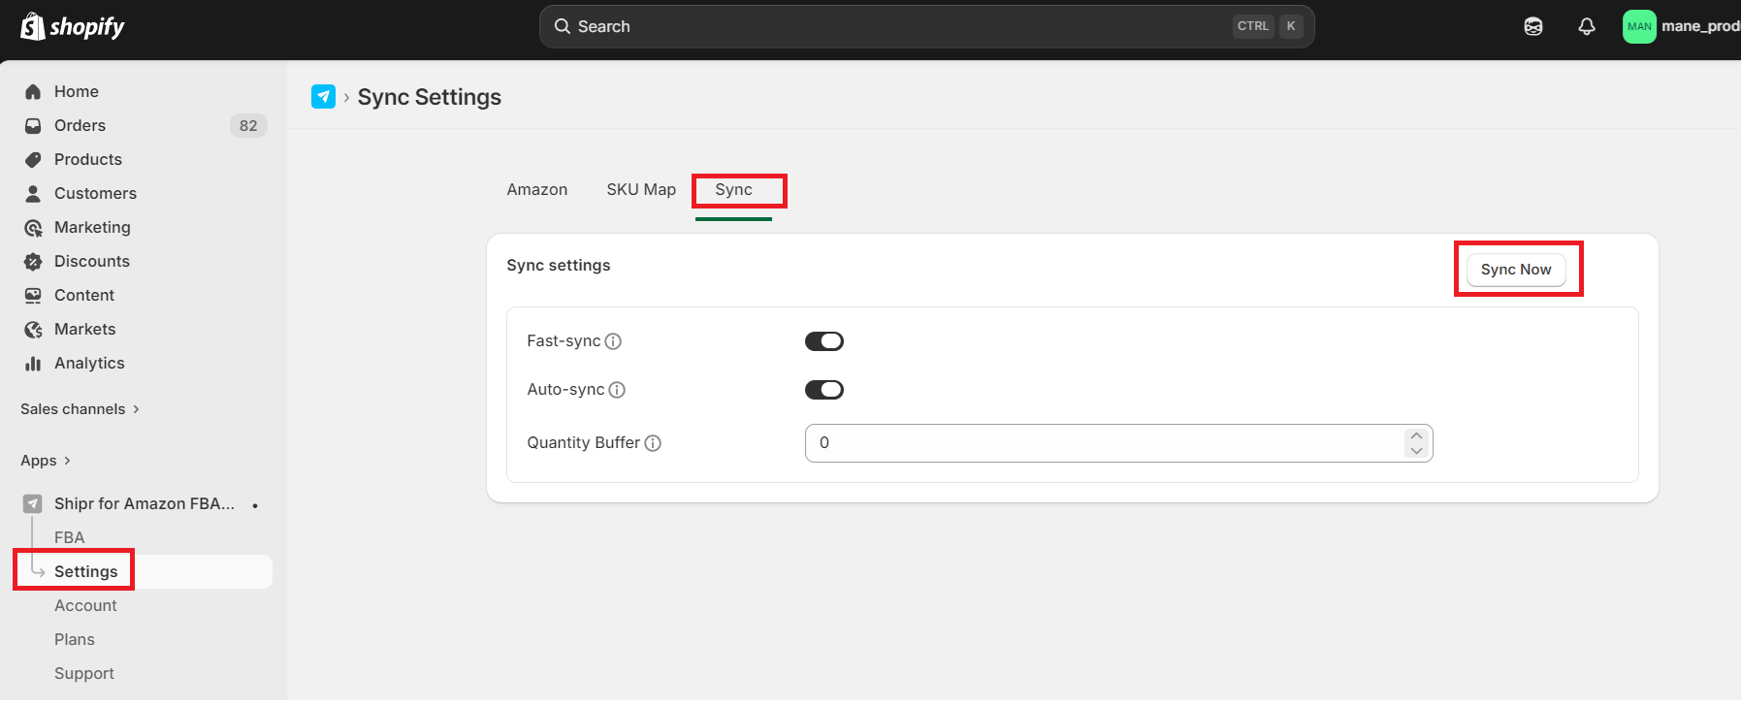Viewport: 1741px width, 707px height.
Task: Click the Discounts badge icon
Action: pos(33,261)
